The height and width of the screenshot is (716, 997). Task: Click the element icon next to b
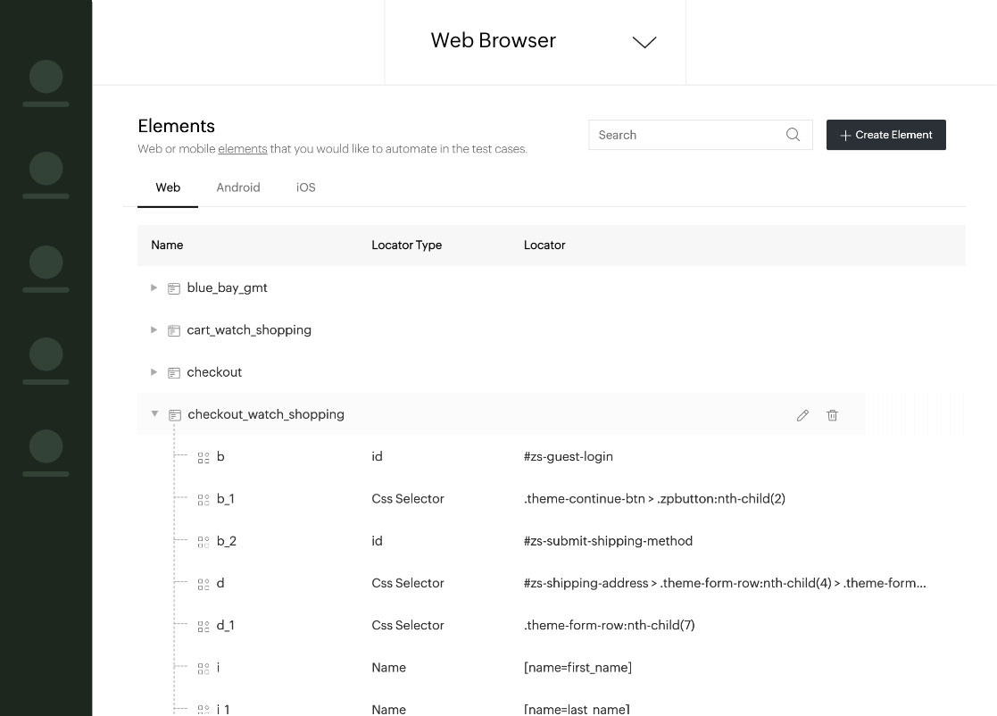click(x=204, y=457)
